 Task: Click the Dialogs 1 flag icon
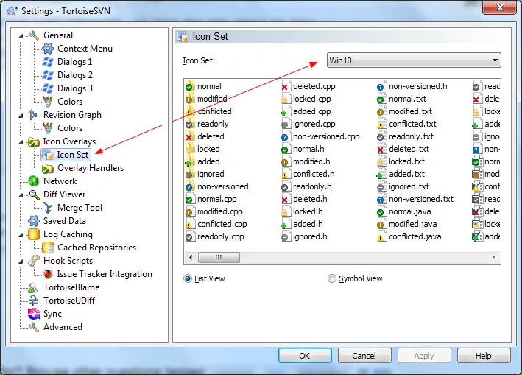coord(48,62)
